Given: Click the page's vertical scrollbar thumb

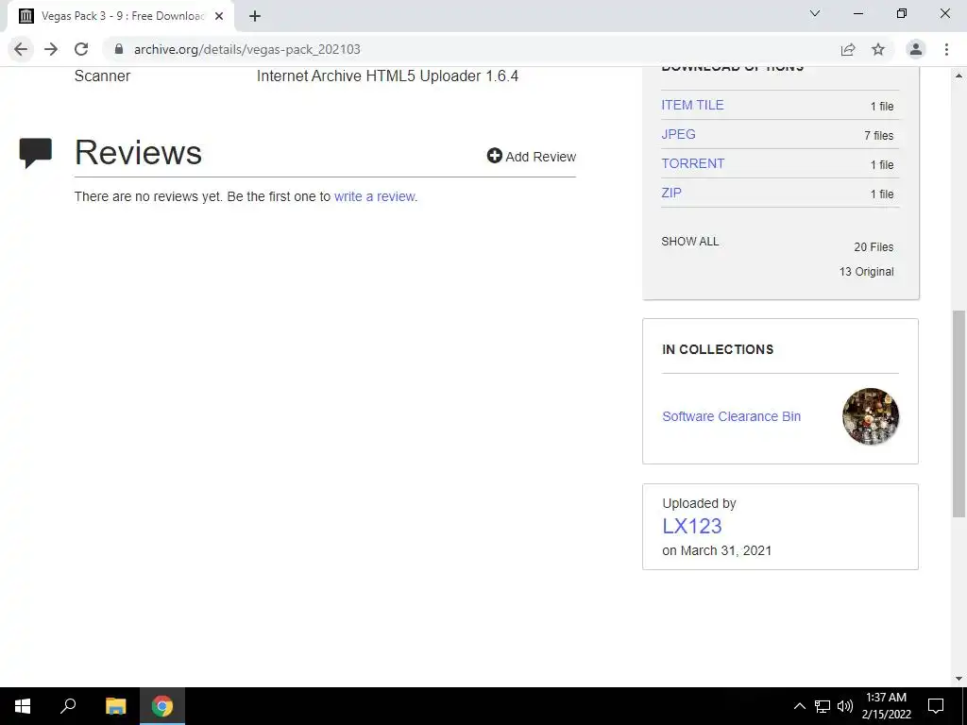Looking at the screenshot, I should tap(959, 413).
